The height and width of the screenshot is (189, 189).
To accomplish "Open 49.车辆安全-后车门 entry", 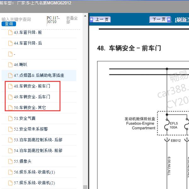I will point(32,97).
